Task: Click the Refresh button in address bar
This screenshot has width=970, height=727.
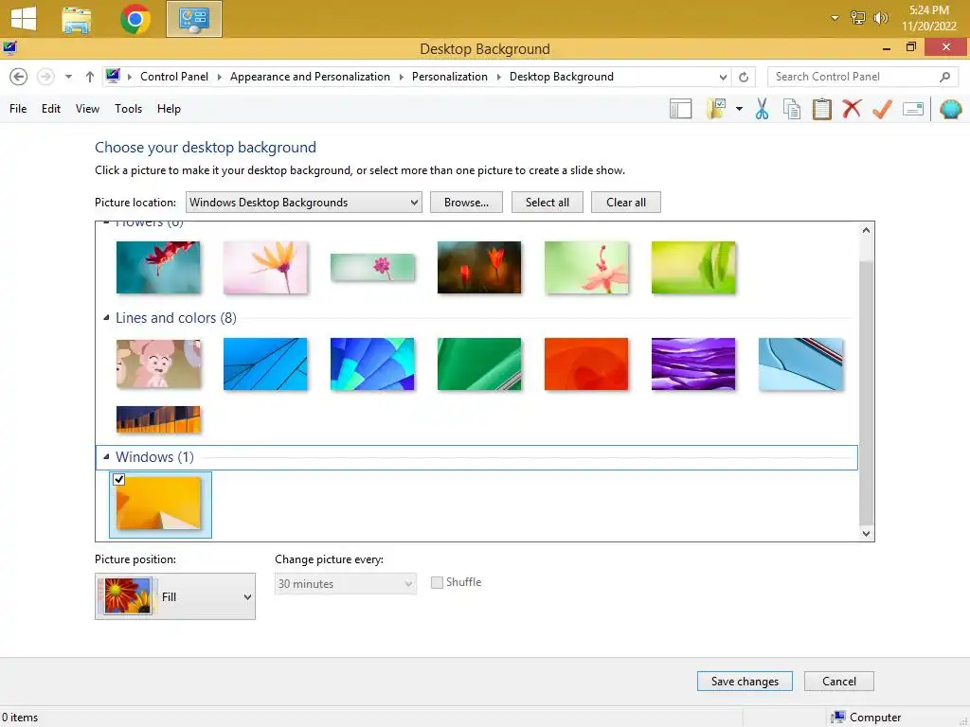Action: (744, 77)
